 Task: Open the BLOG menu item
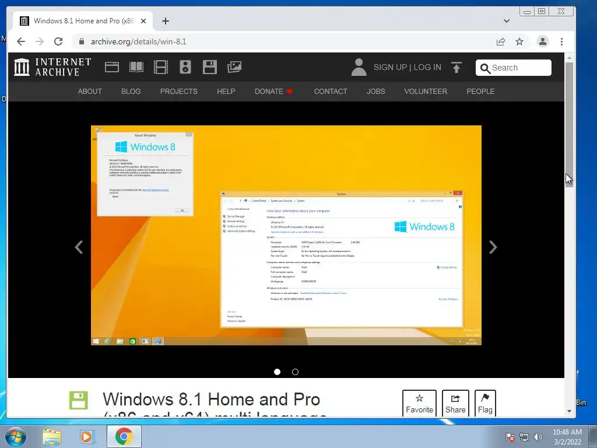tap(131, 92)
